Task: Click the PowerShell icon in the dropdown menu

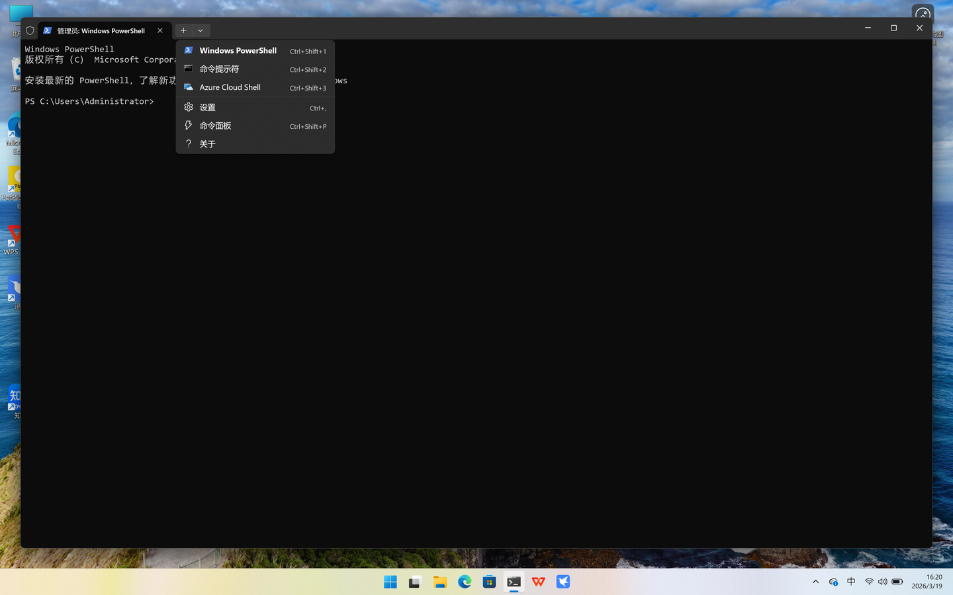Action: click(x=189, y=50)
